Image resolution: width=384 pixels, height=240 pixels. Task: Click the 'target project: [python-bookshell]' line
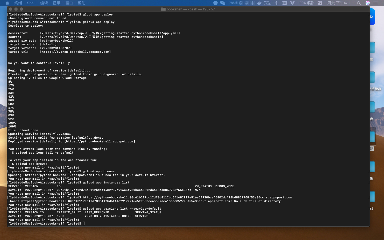coord(41,41)
